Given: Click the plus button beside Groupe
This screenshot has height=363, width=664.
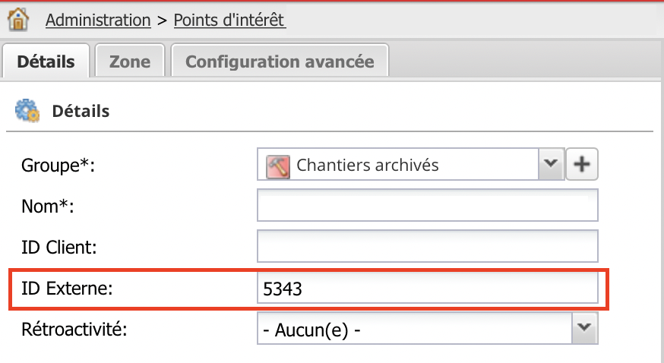Looking at the screenshot, I should [x=583, y=164].
